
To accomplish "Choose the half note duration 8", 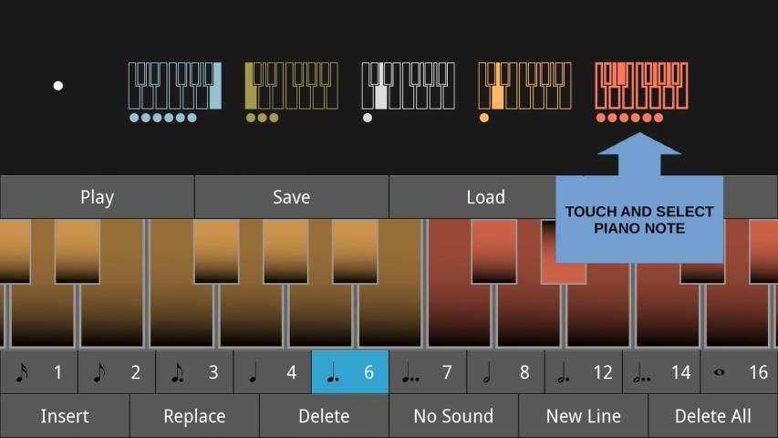I will 505,372.
